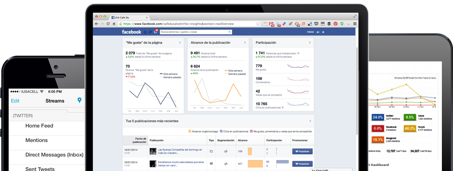Click the orange 18.1% blogpost badge on tablet
This screenshot has height=171, width=453.
pyautogui.click(x=378, y=140)
